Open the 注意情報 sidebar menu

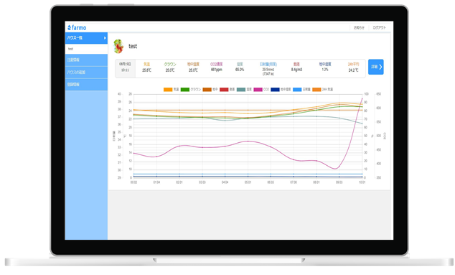(86, 60)
